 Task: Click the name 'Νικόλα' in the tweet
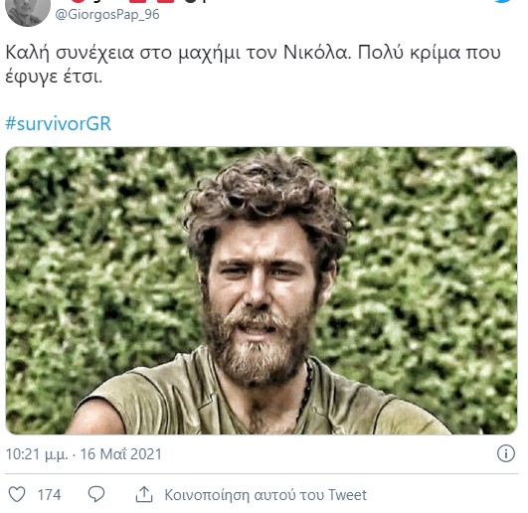pos(317,52)
